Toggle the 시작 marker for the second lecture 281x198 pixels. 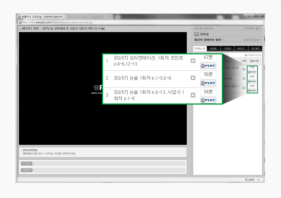(x=244, y=79)
